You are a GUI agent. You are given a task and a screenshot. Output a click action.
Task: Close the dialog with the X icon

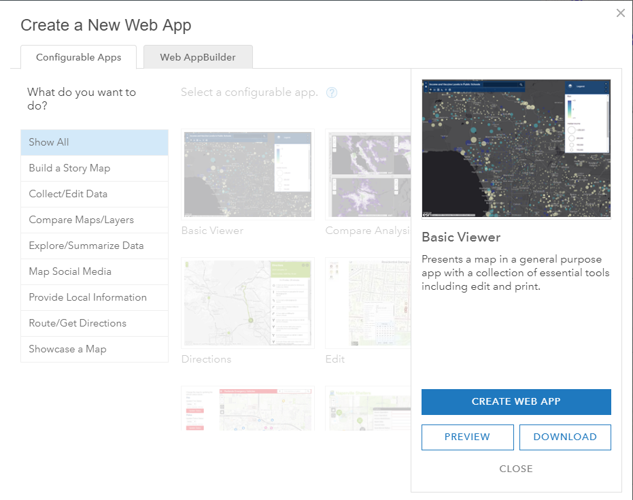pos(621,14)
